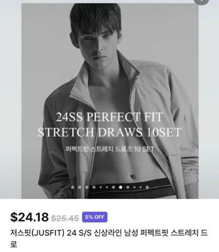Select the third carousel pagination dot
Viewport: 219px width, 252px height.
point(87,187)
